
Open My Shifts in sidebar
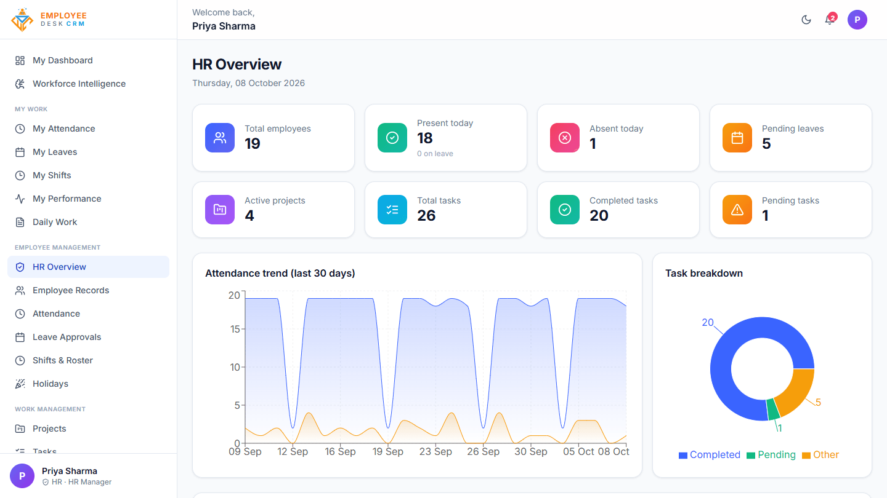pyautogui.click(x=88, y=175)
